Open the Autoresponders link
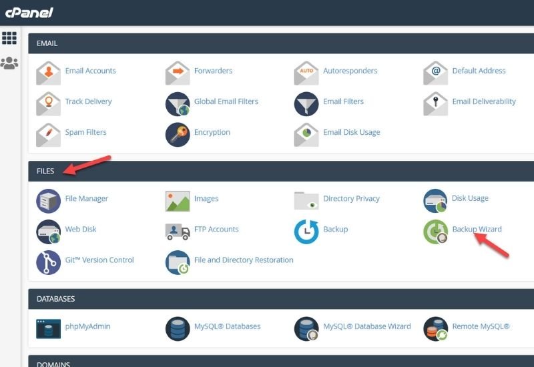The height and width of the screenshot is (367, 534). [x=350, y=71]
